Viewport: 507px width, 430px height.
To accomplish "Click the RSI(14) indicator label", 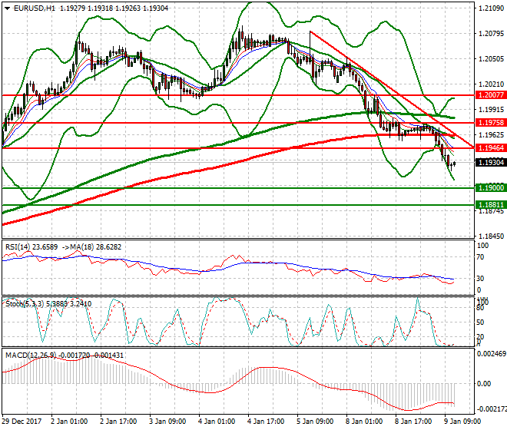I will point(19,246).
